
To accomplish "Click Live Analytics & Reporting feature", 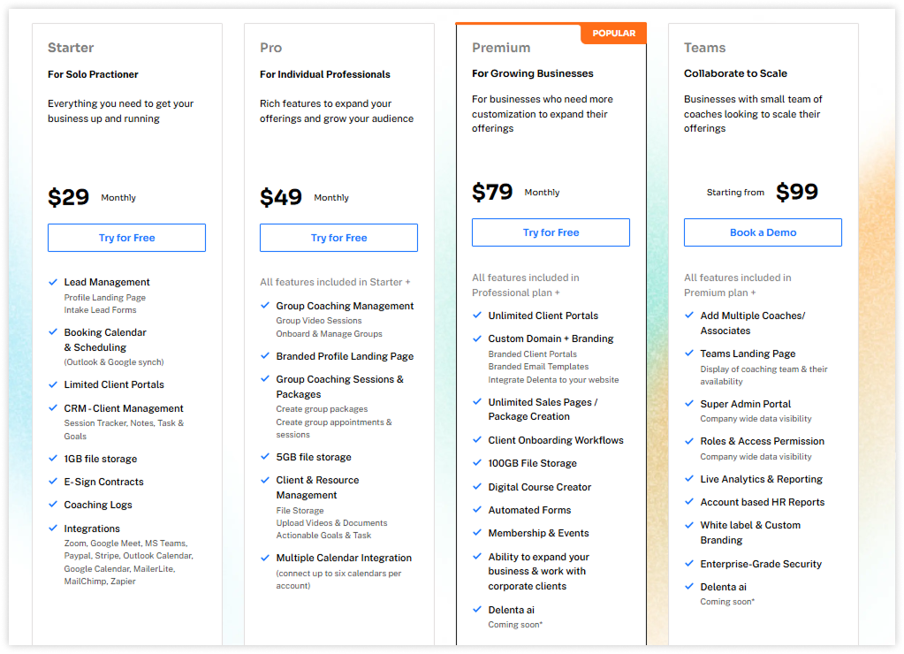I will (761, 479).
